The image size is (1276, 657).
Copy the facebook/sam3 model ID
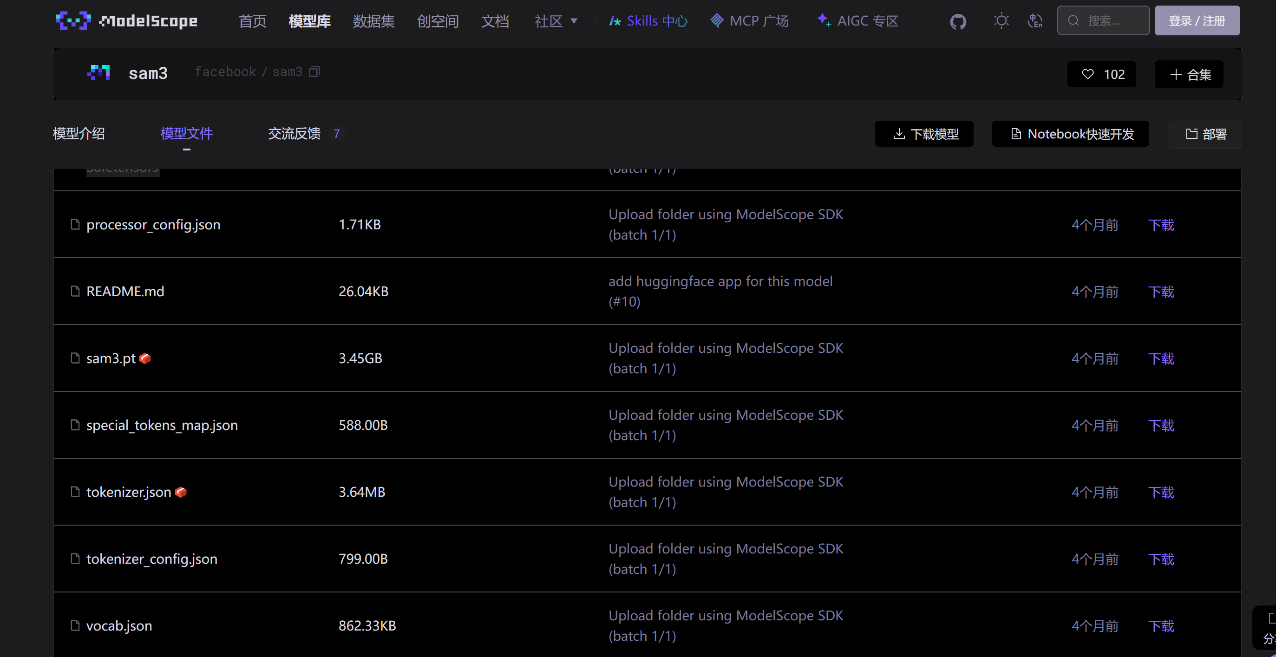pyautogui.click(x=314, y=72)
